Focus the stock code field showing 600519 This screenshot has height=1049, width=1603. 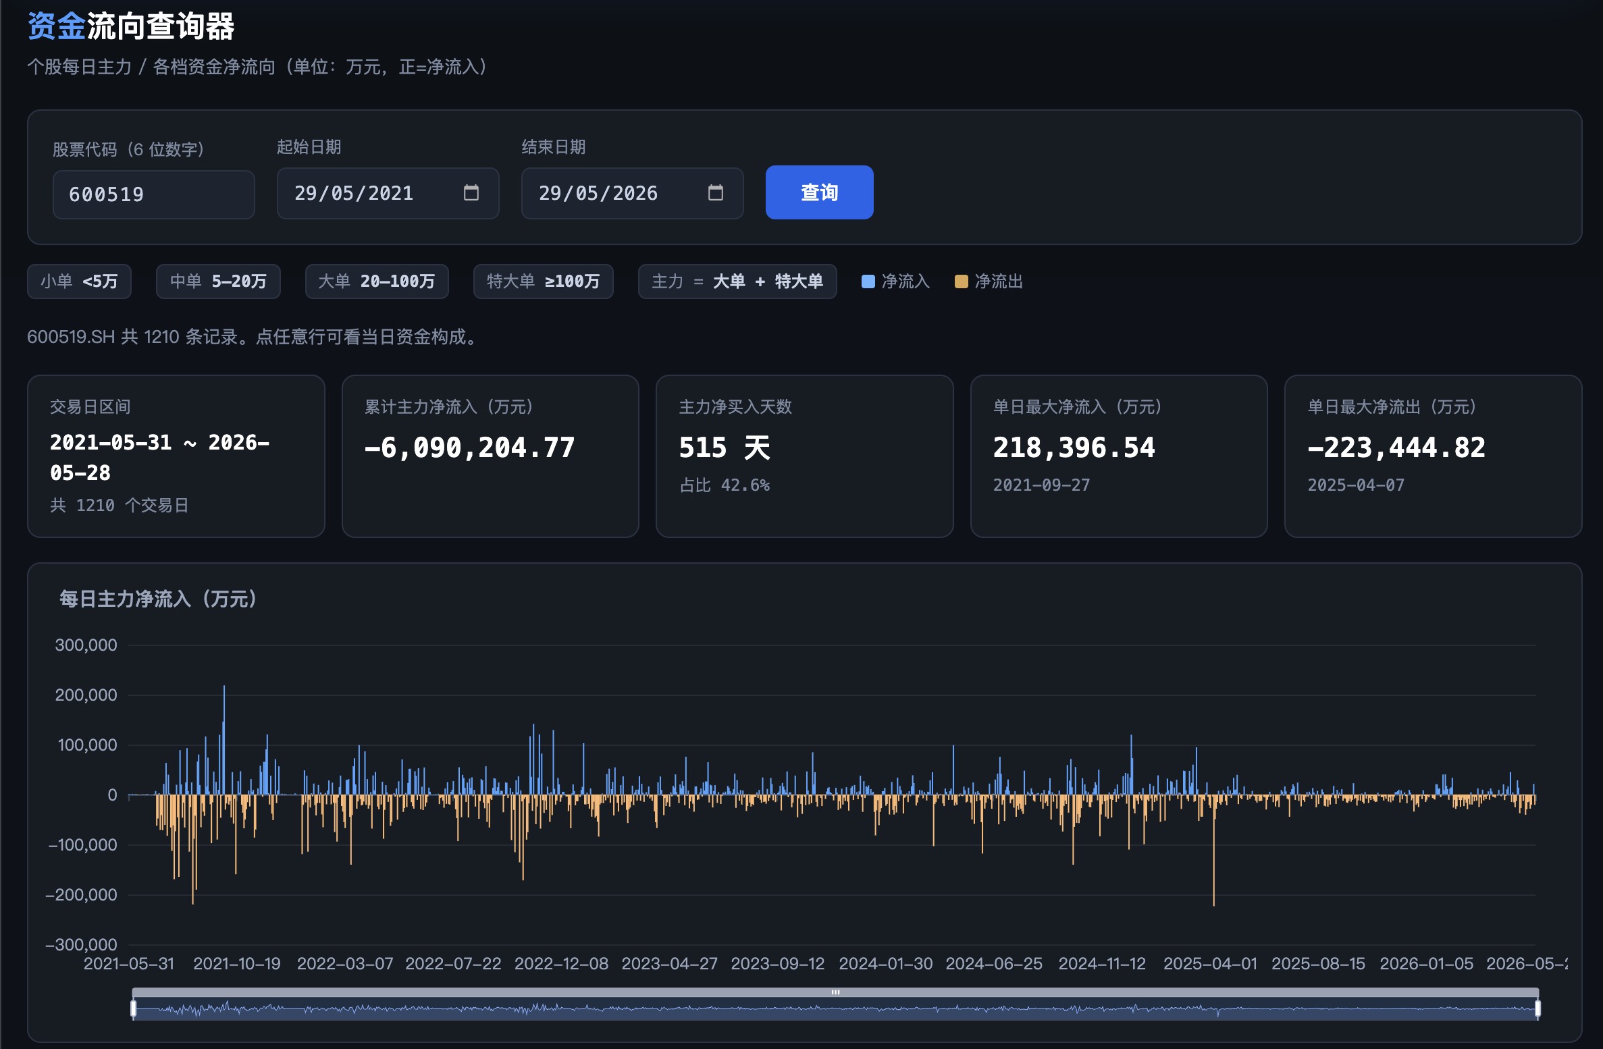(x=153, y=194)
